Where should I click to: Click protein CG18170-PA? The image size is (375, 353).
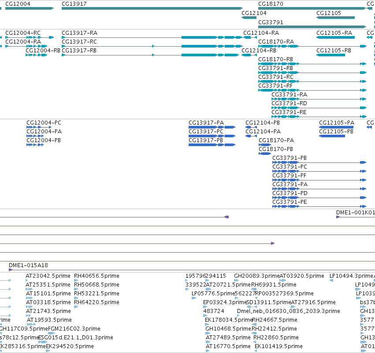[x=276, y=140]
